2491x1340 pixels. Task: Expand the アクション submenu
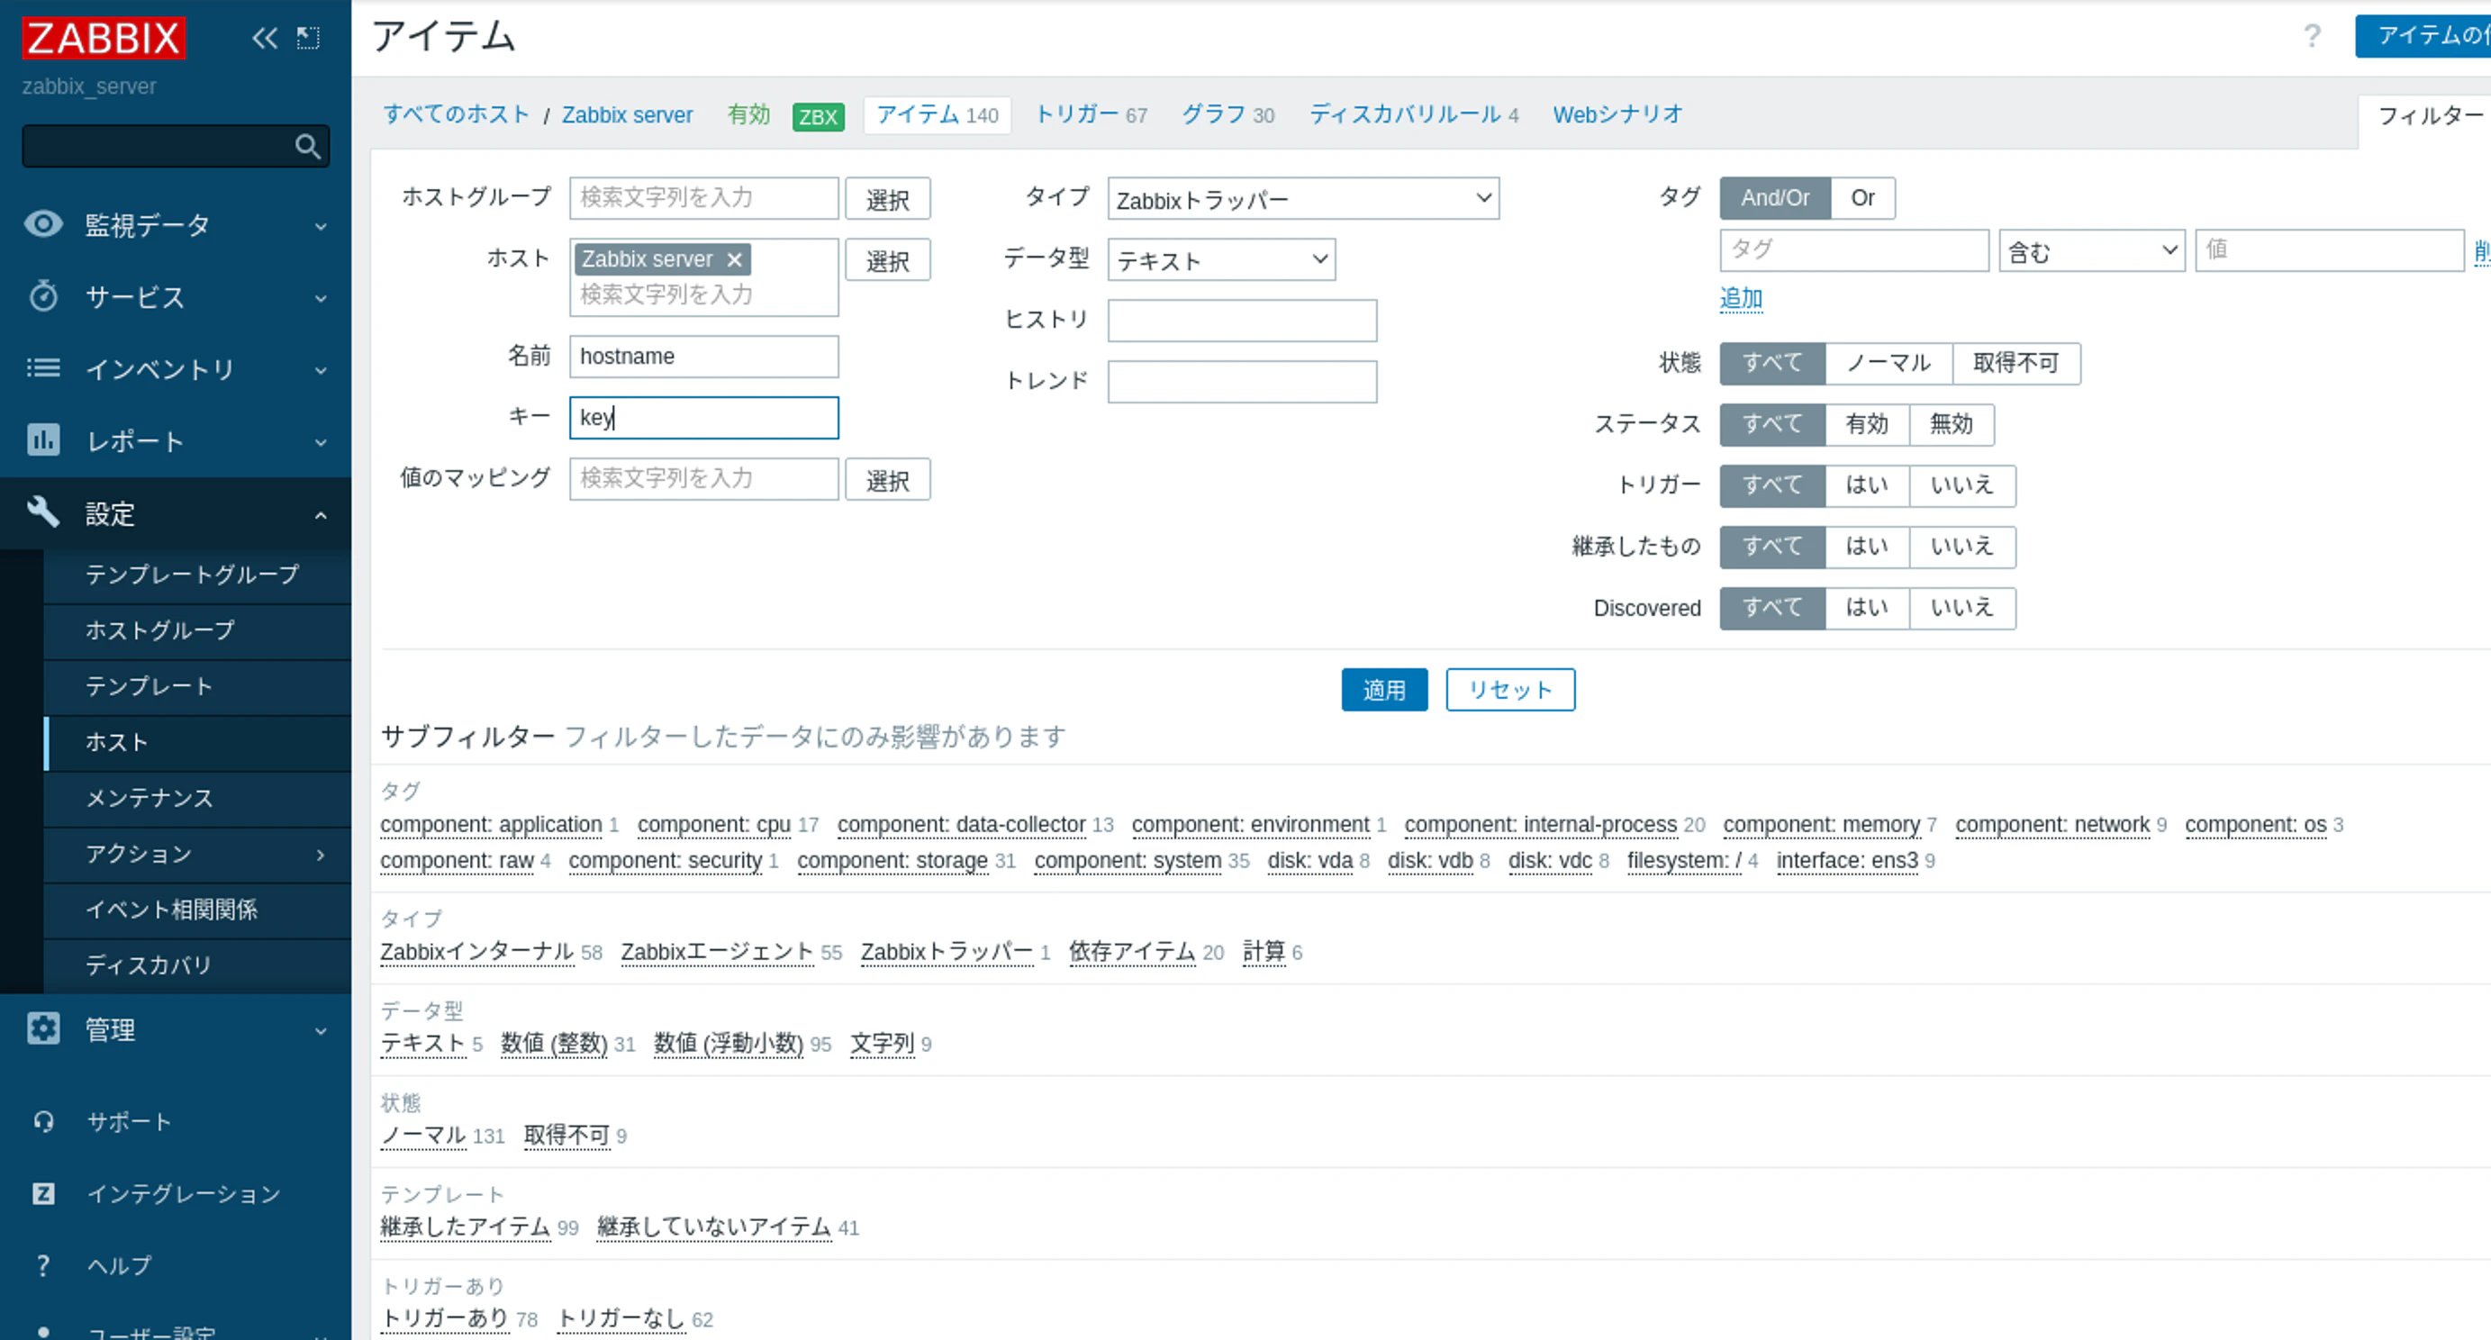pyautogui.click(x=321, y=854)
